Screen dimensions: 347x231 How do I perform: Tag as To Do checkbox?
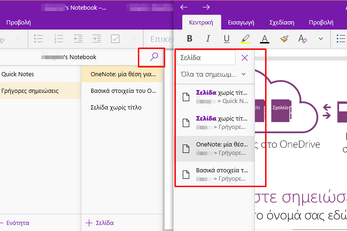[x=115, y=39]
